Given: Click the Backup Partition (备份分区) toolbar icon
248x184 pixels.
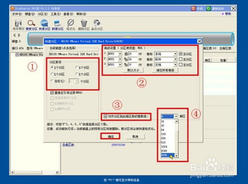Looking at the screenshot, I should [x=97, y=23].
